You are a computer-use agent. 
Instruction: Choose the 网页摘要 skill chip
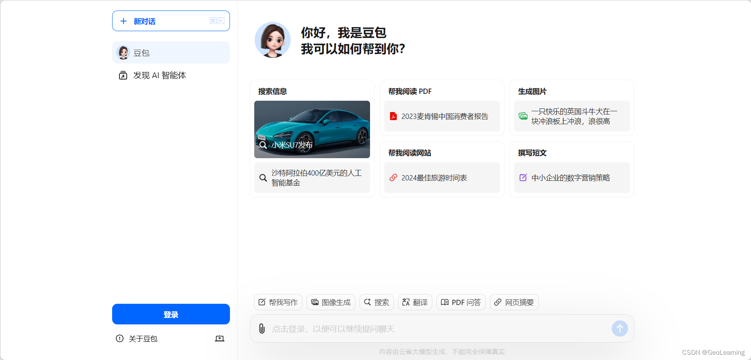pyautogui.click(x=514, y=302)
